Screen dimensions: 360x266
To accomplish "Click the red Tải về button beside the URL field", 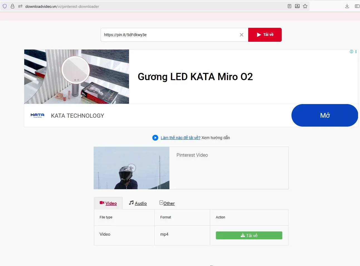I will coord(264,35).
